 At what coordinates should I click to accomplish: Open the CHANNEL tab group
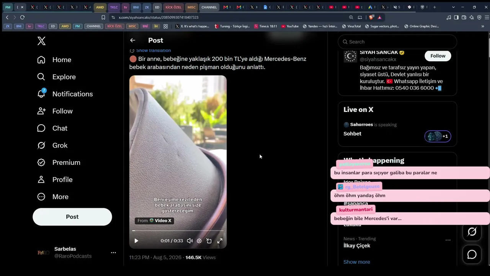pyautogui.click(x=209, y=7)
